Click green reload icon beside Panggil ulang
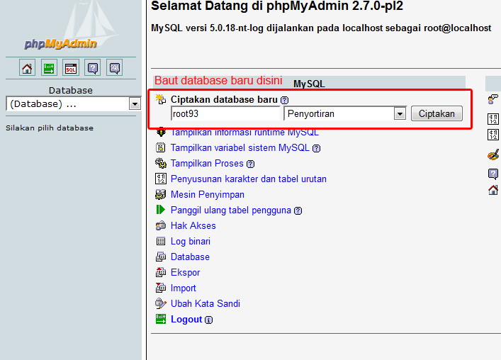 tap(160, 210)
